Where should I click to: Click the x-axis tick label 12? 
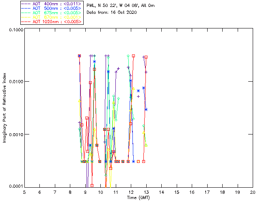coord(131,192)
